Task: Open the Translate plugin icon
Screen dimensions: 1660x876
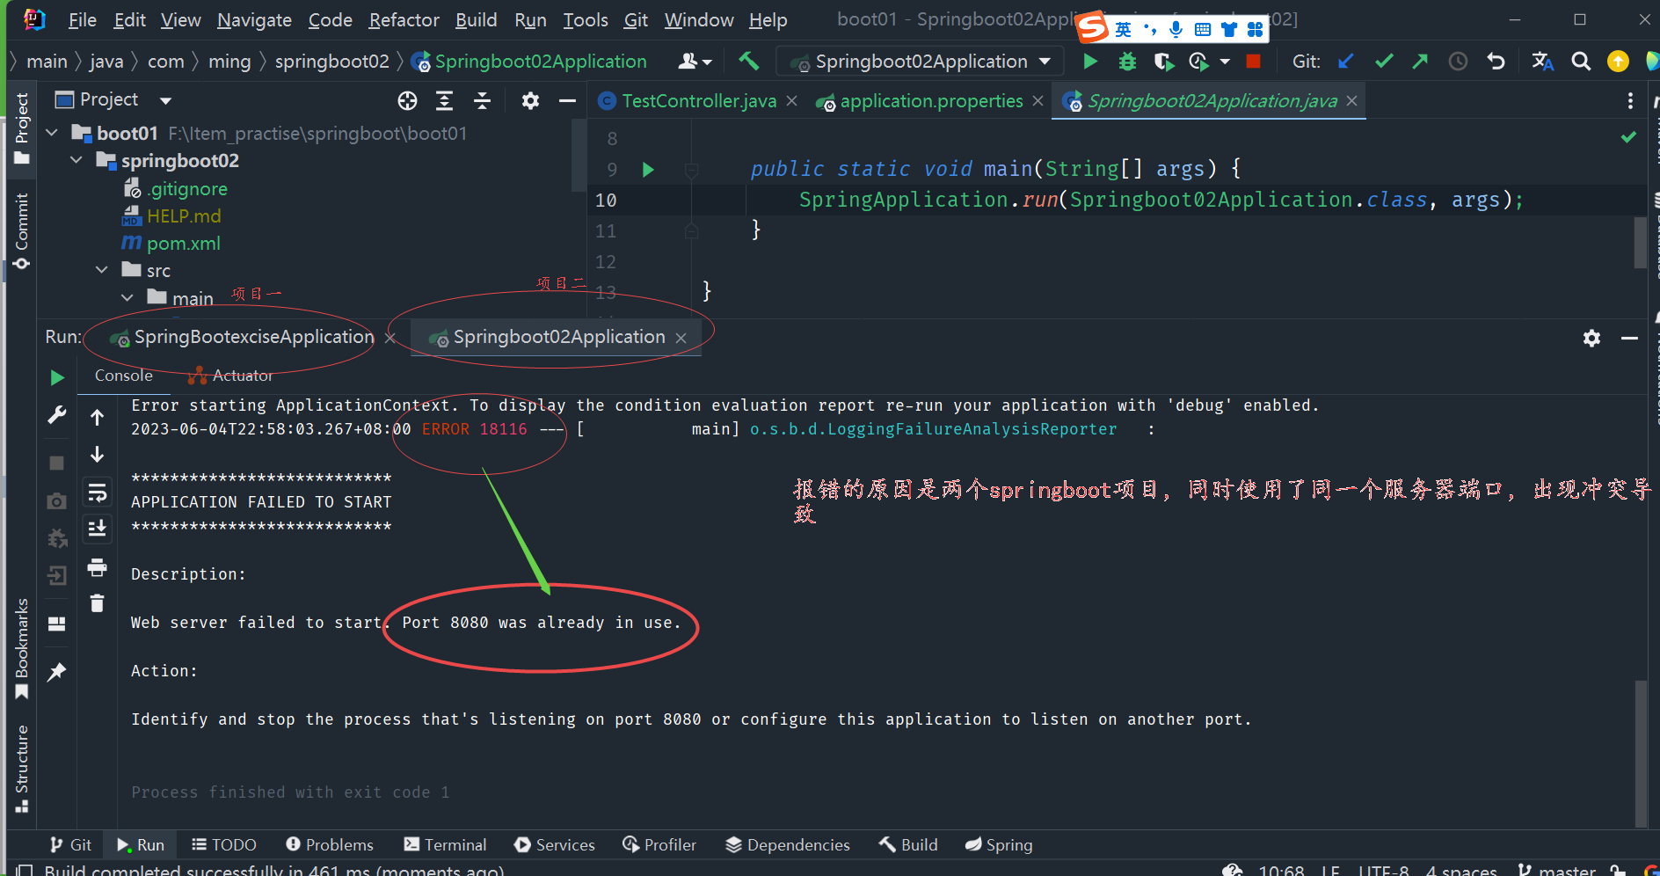Action: [x=1542, y=61]
